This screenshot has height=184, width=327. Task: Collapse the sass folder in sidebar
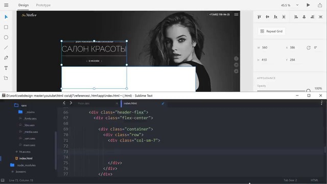pos(16,105)
